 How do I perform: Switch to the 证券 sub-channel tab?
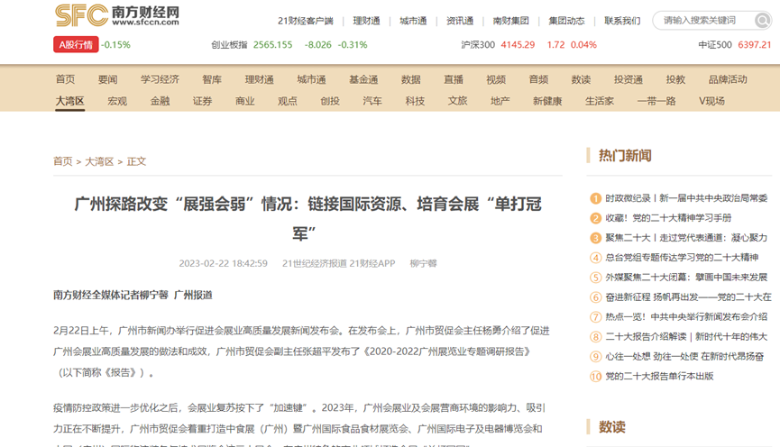(x=202, y=101)
